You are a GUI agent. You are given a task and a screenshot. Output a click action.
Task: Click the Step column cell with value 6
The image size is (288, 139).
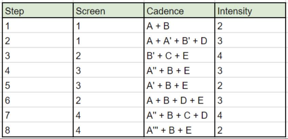38,100
